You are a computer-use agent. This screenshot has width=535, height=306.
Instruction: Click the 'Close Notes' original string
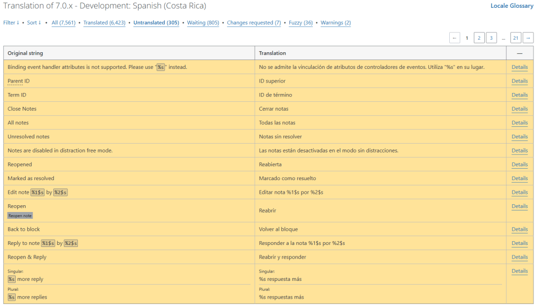point(22,109)
